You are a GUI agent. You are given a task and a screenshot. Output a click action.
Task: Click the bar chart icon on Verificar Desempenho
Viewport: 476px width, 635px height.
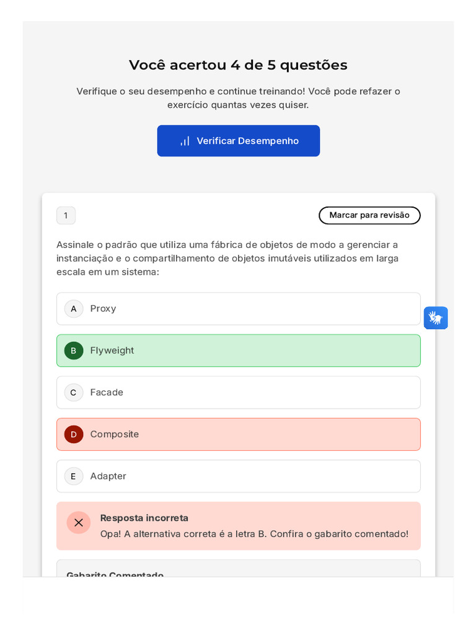185,141
